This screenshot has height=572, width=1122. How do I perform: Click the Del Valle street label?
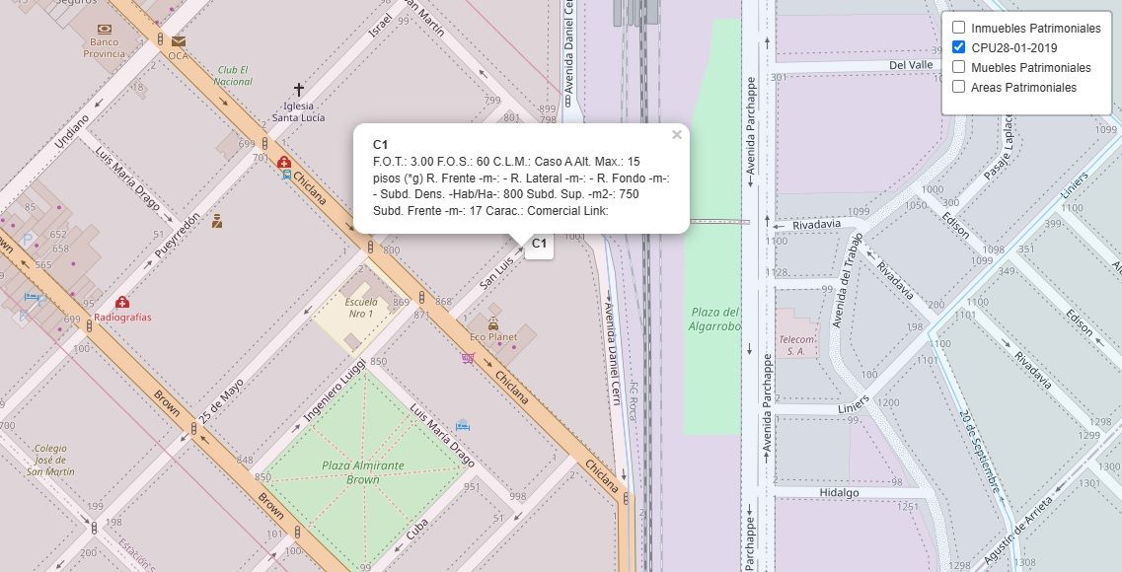pyautogui.click(x=911, y=64)
